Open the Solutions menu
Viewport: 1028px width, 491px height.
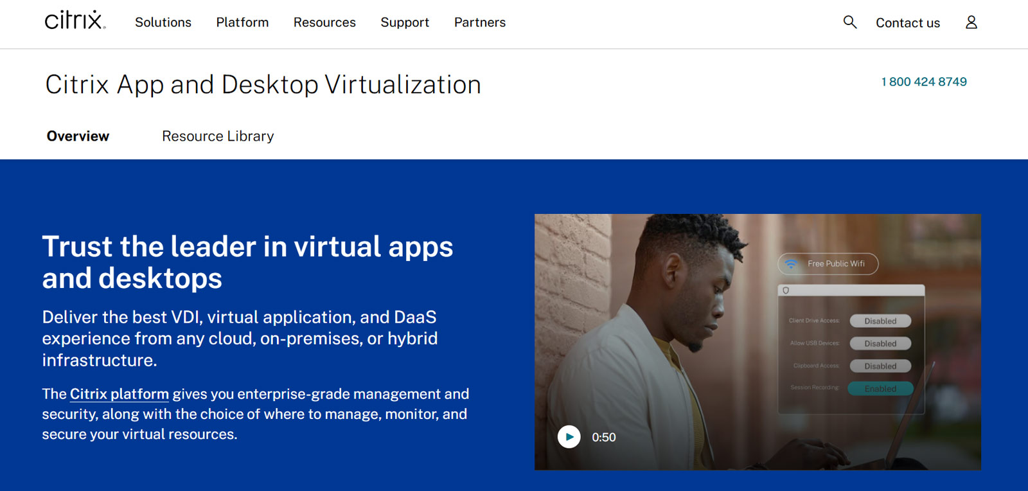[x=163, y=22]
